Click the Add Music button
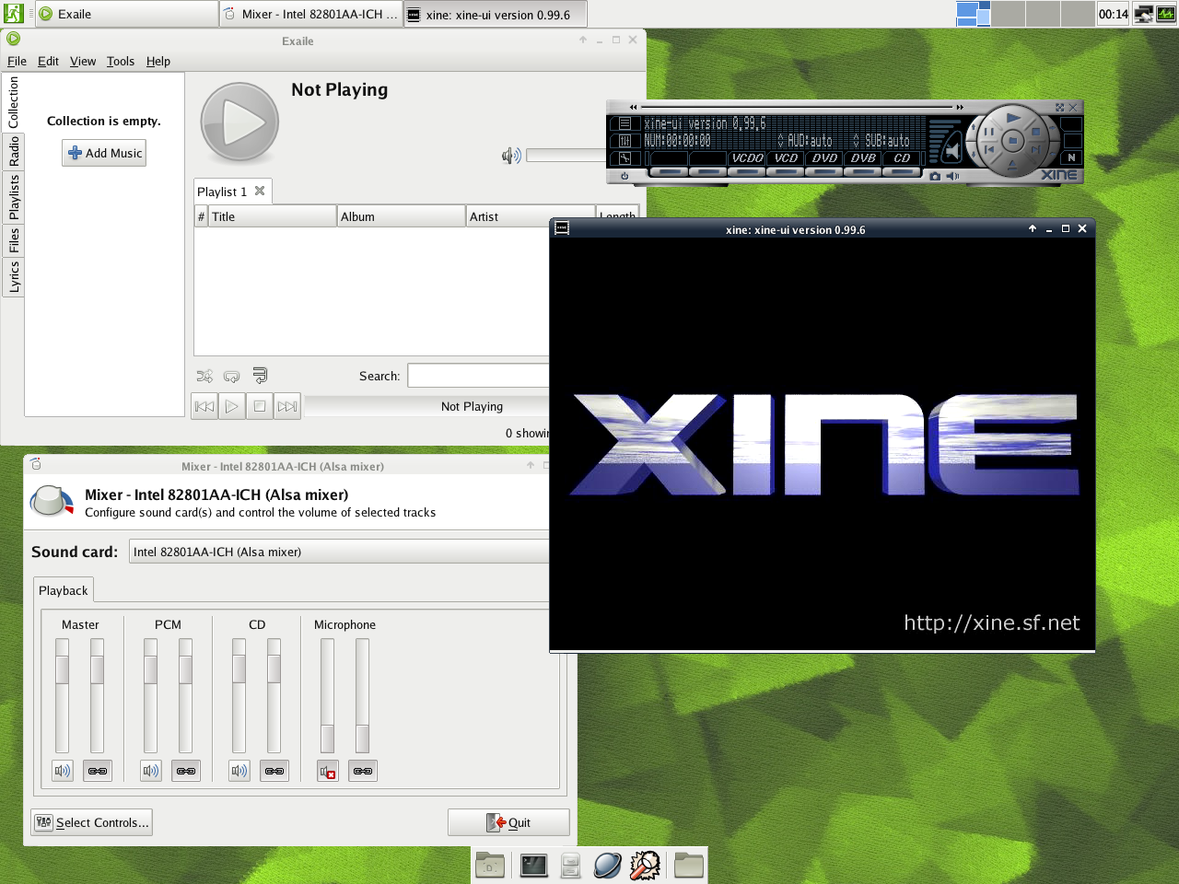The width and height of the screenshot is (1179, 884). [104, 153]
